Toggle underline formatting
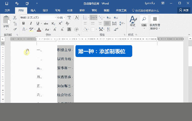 pyautogui.click(x=38, y=23)
